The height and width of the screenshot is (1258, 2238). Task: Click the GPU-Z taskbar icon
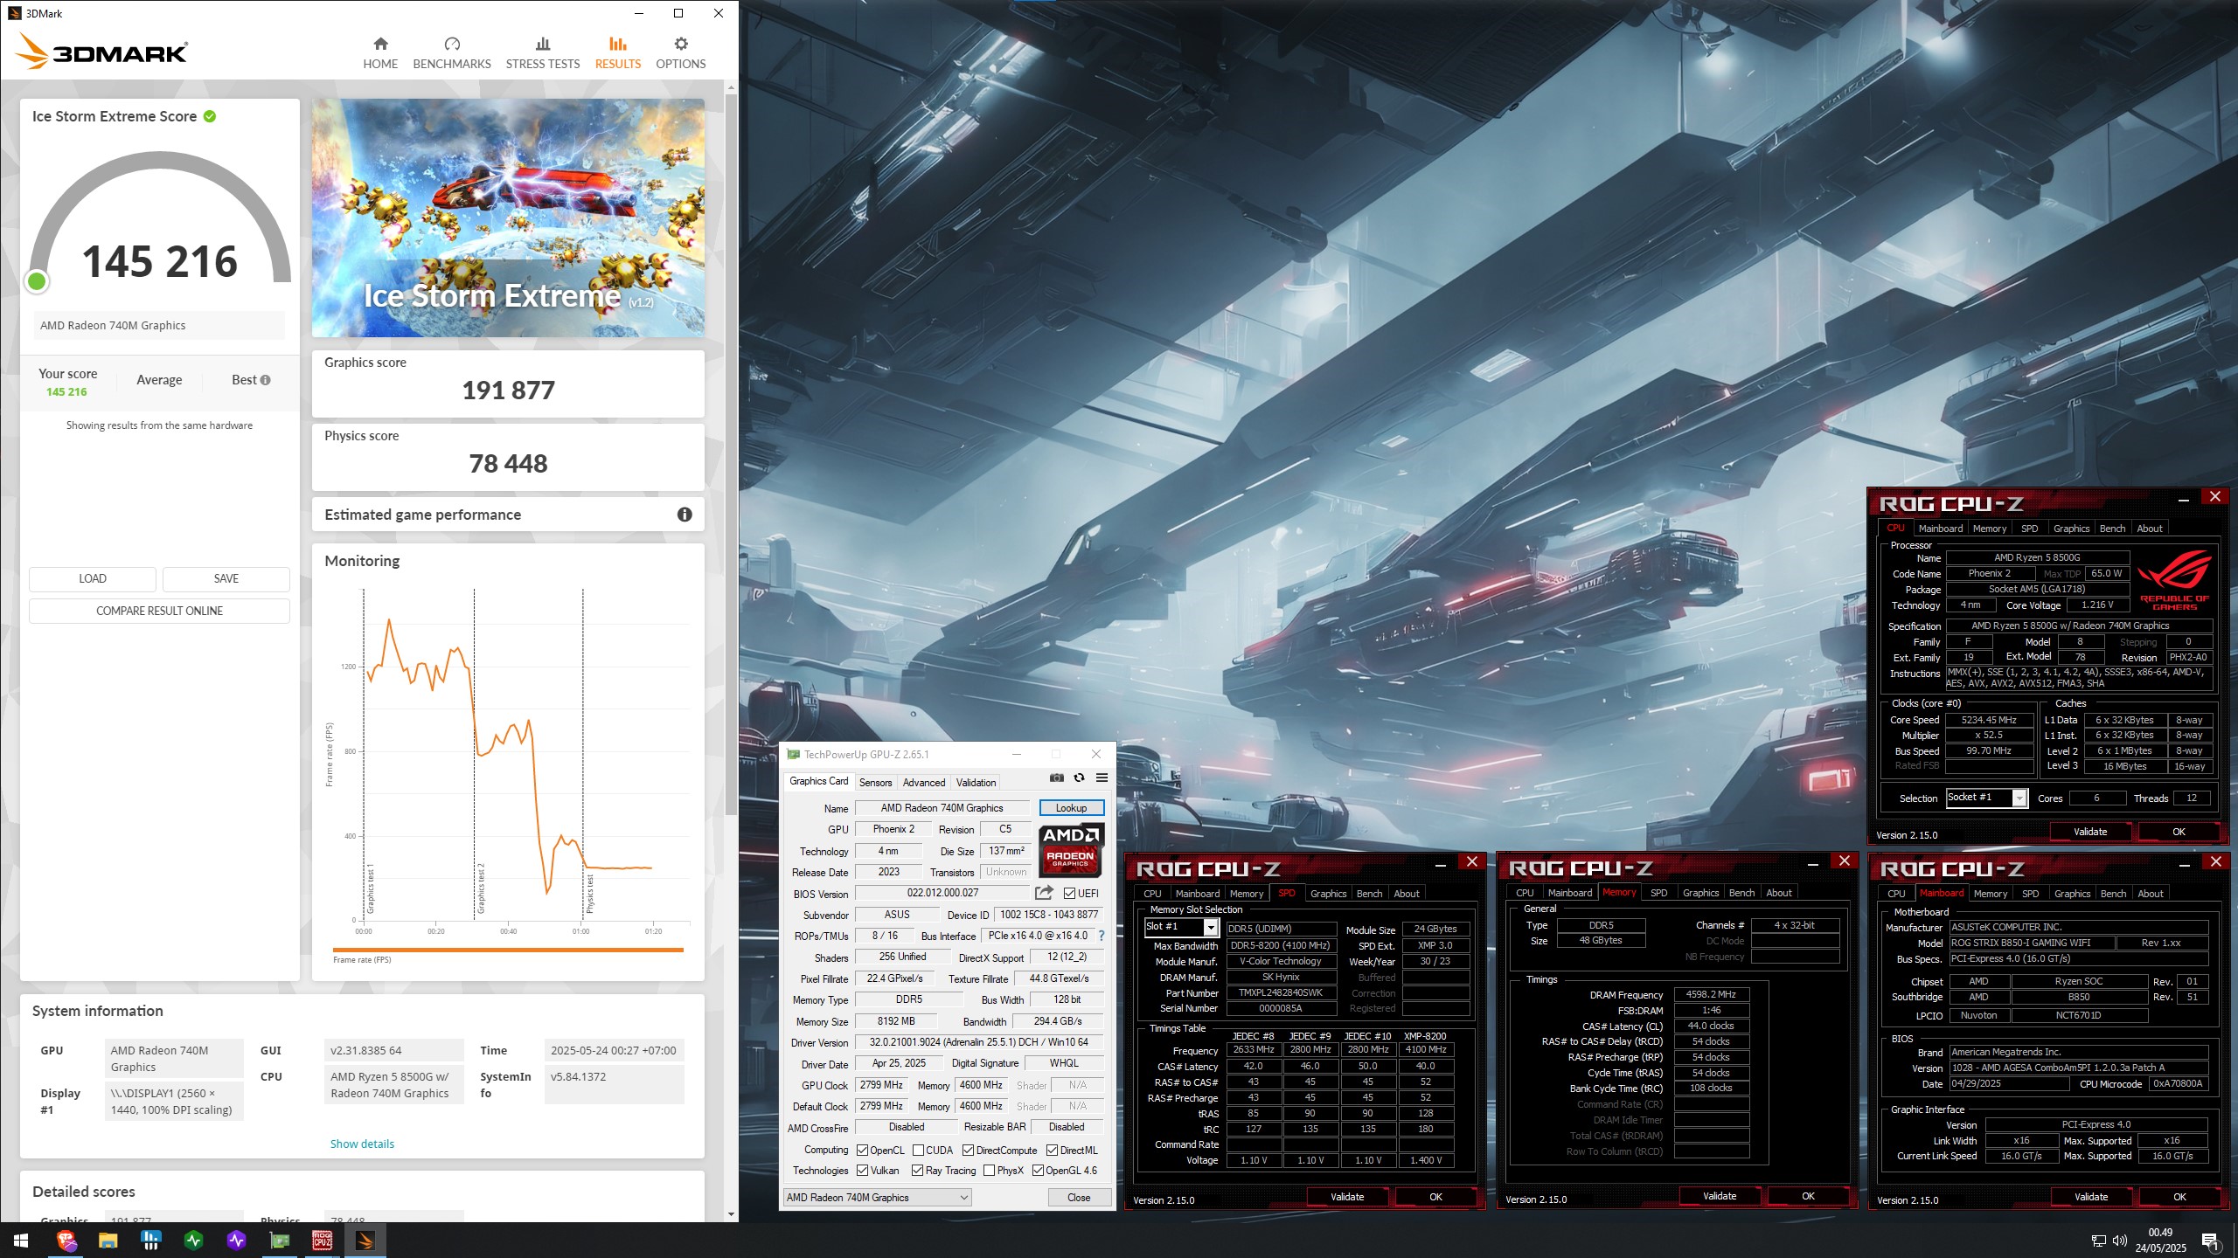coord(280,1241)
